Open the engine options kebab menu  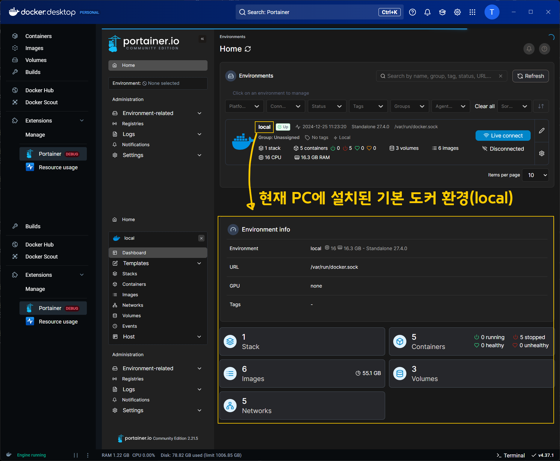point(87,455)
